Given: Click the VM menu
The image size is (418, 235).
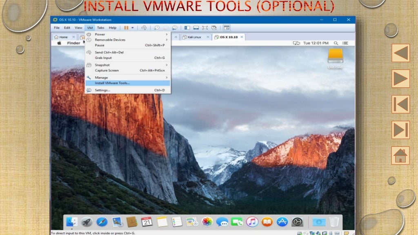Looking at the screenshot, I should click(90, 28).
